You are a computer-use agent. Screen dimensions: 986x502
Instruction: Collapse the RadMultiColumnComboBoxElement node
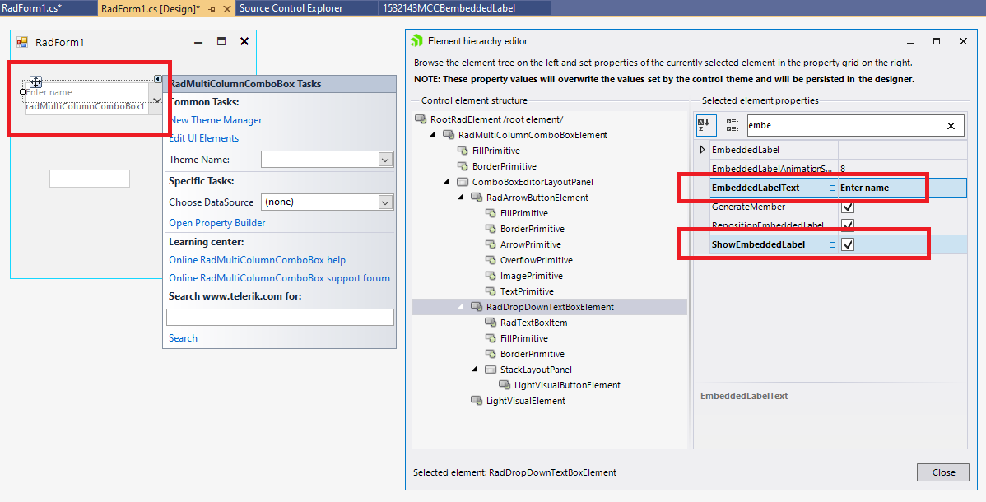(433, 135)
